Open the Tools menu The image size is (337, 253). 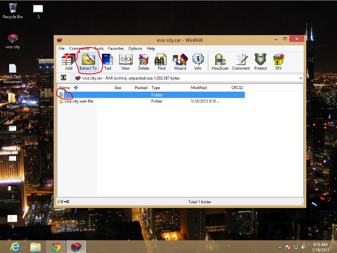coord(99,48)
